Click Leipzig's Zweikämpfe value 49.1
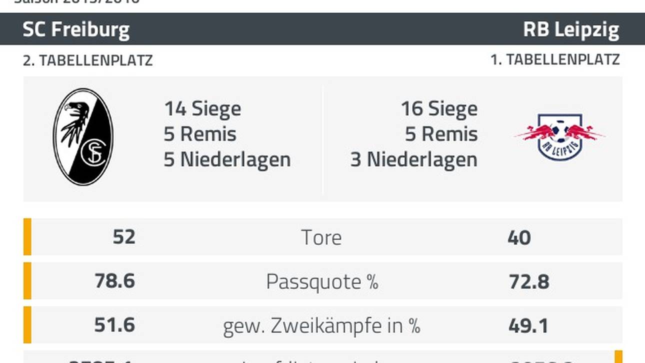Viewport: 645px width, 363px height. pos(528,326)
